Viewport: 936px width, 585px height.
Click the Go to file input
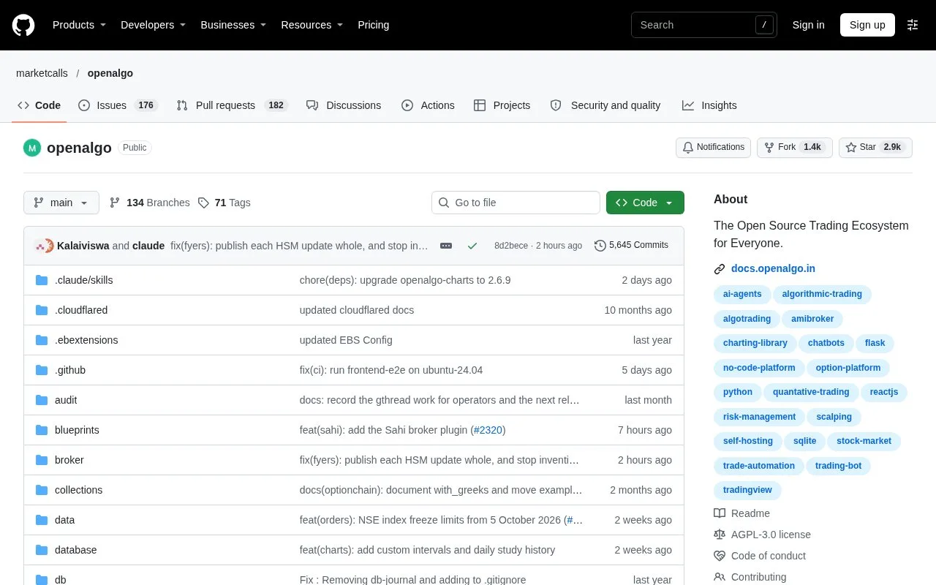tap(516, 203)
